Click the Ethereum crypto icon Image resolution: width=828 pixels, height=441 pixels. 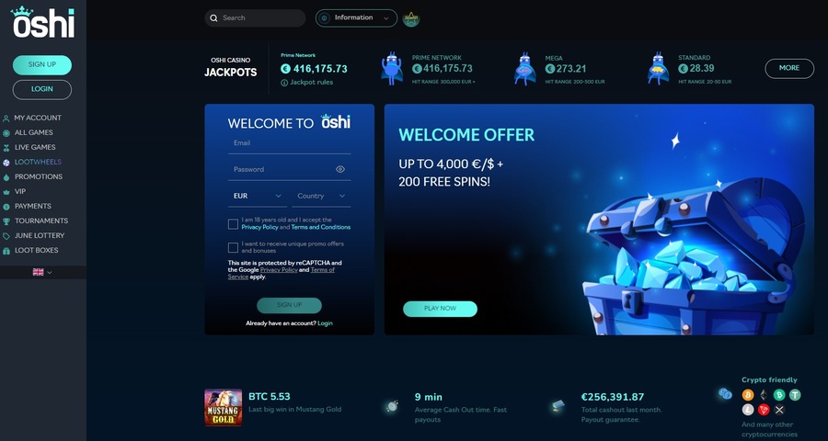(764, 394)
